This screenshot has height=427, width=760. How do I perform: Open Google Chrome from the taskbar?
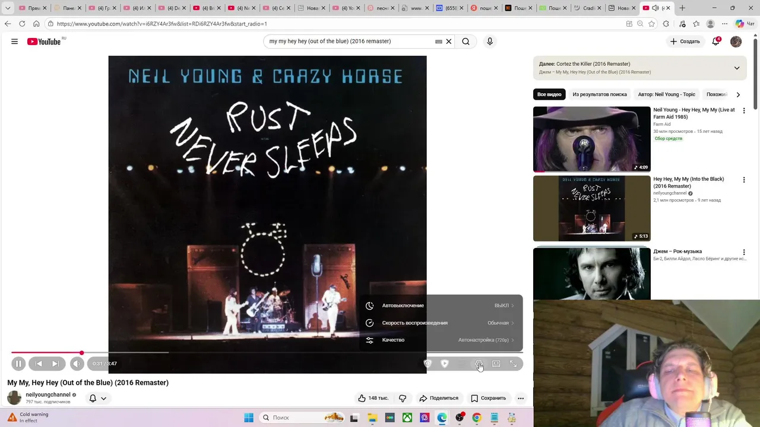pos(477,418)
